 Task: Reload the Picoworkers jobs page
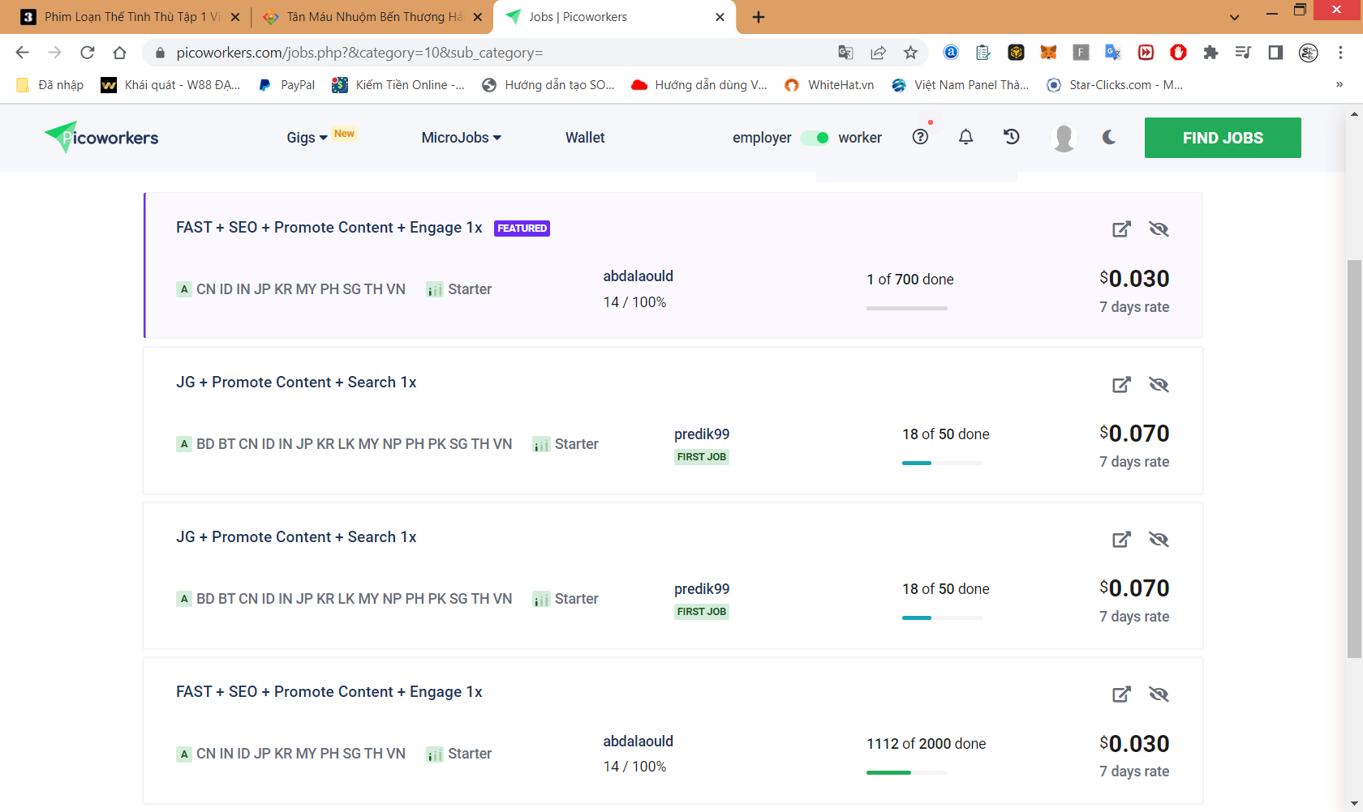coord(87,53)
